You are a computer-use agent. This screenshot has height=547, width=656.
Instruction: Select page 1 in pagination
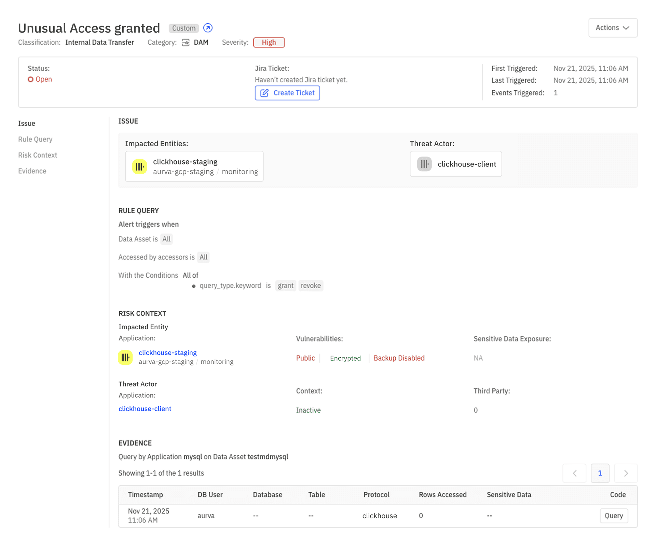coord(600,473)
